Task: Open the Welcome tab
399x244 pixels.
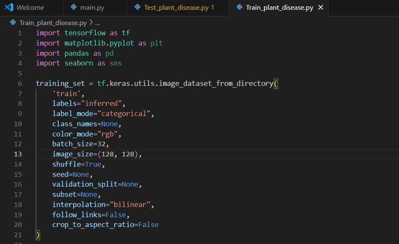Action: pyautogui.click(x=30, y=8)
